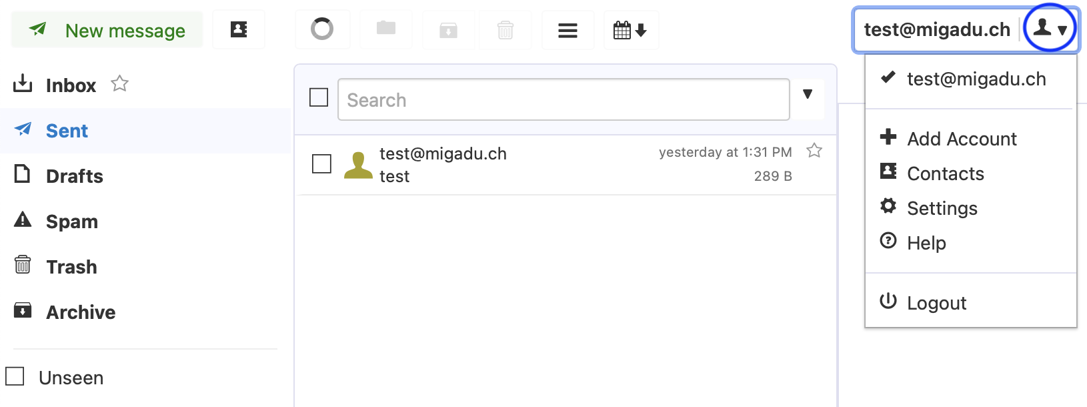The image size is (1087, 407).
Task: Click the refresh messages icon
Action: pyautogui.click(x=322, y=29)
